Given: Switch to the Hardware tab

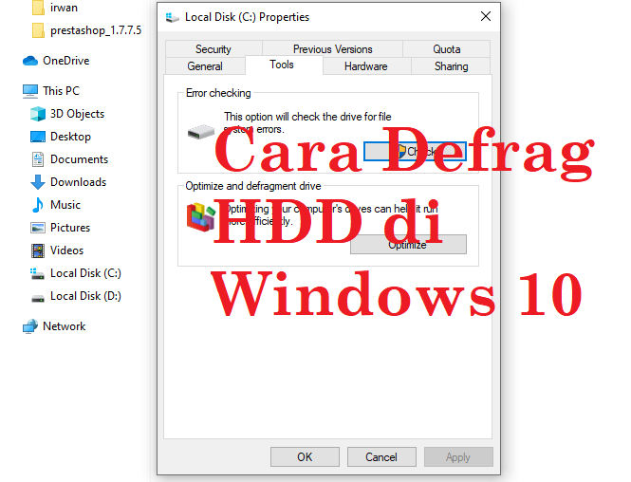Looking at the screenshot, I should tap(366, 66).
